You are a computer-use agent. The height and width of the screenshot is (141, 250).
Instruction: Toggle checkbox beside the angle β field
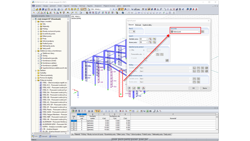click(x=160, y=50)
